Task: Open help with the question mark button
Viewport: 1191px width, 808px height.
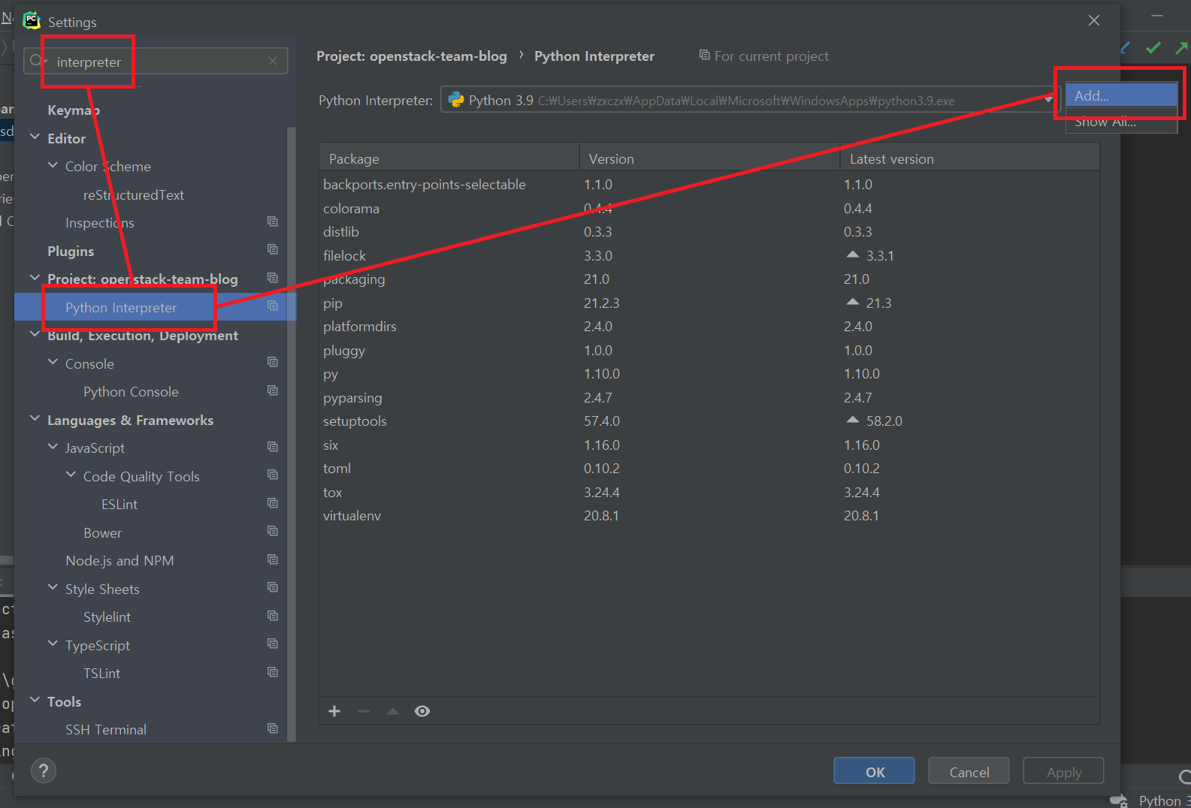Action: (x=44, y=770)
